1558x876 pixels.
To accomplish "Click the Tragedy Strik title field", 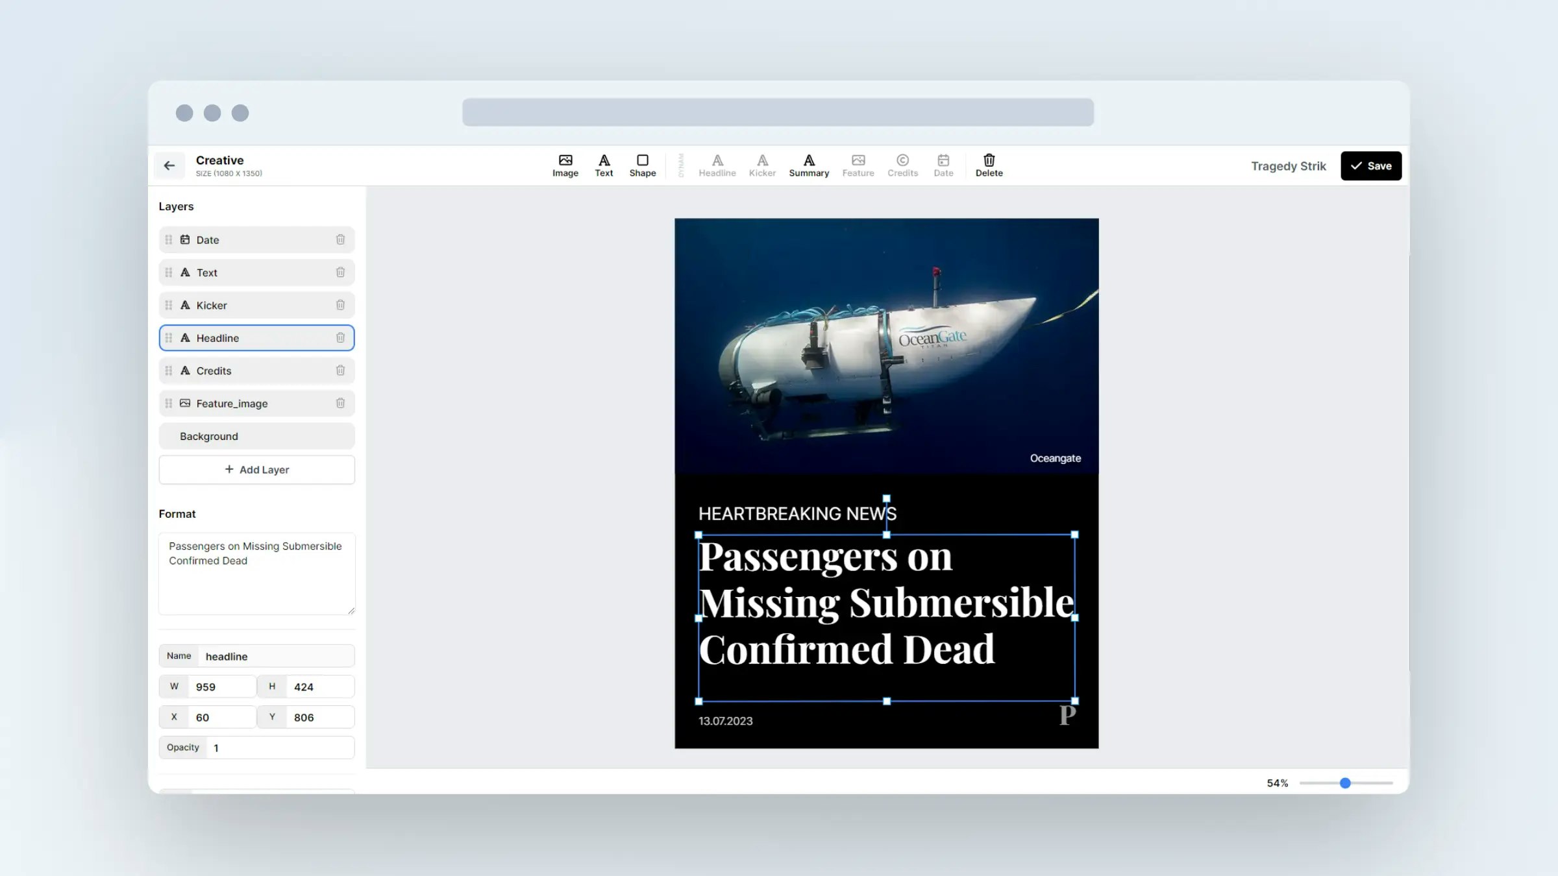I will [x=1288, y=166].
